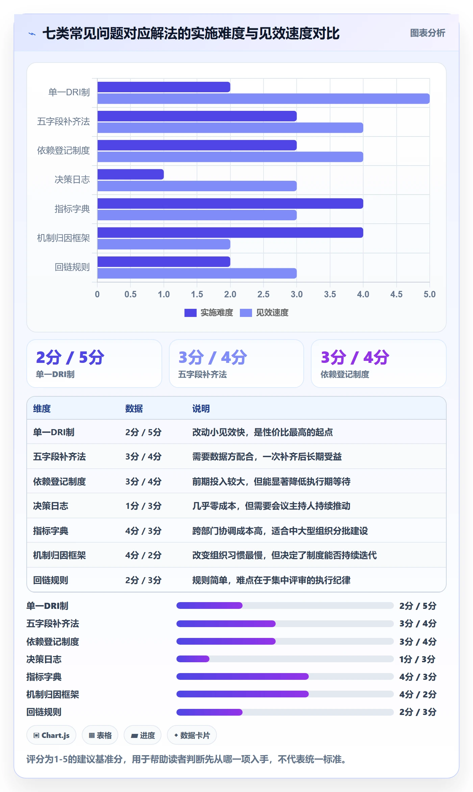Viewport: 473px width, 792px height.
Task: Click the 见效速度 legend label
Action: pyautogui.click(x=272, y=313)
